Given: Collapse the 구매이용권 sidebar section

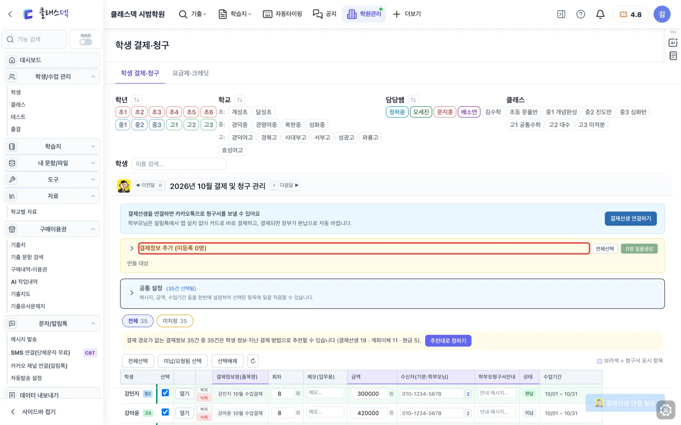Looking at the screenshot, I should point(52,229).
